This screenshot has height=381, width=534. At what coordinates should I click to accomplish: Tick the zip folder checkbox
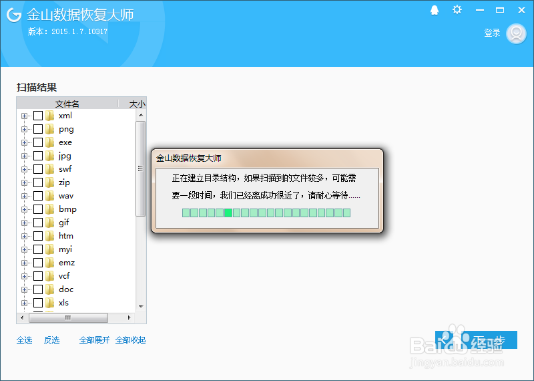[x=38, y=182]
